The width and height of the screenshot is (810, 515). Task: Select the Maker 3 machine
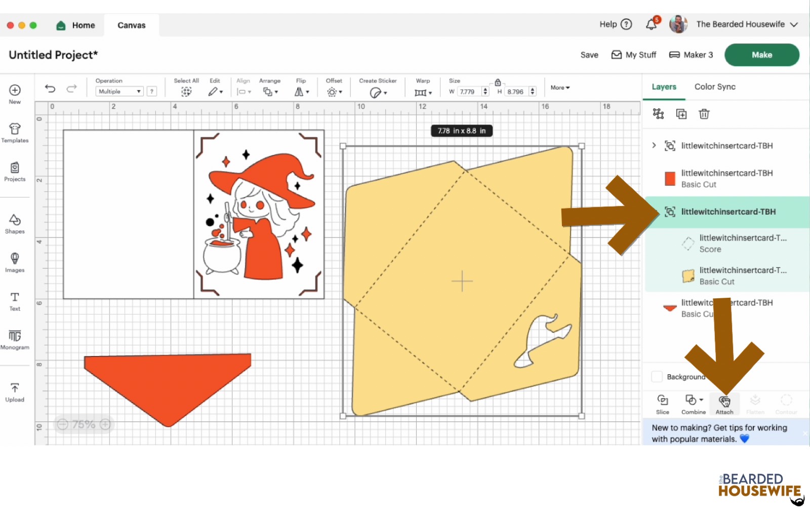(x=691, y=55)
